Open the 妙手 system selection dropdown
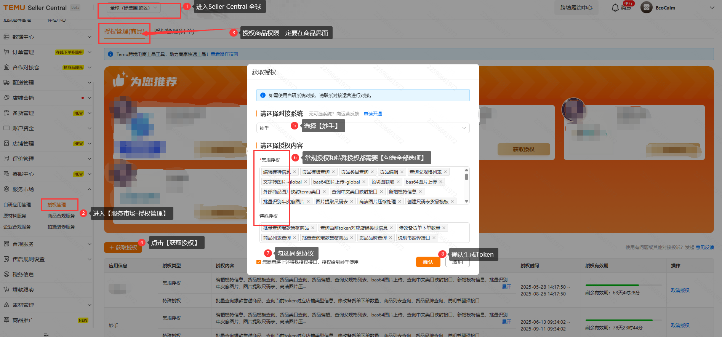 (363, 128)
